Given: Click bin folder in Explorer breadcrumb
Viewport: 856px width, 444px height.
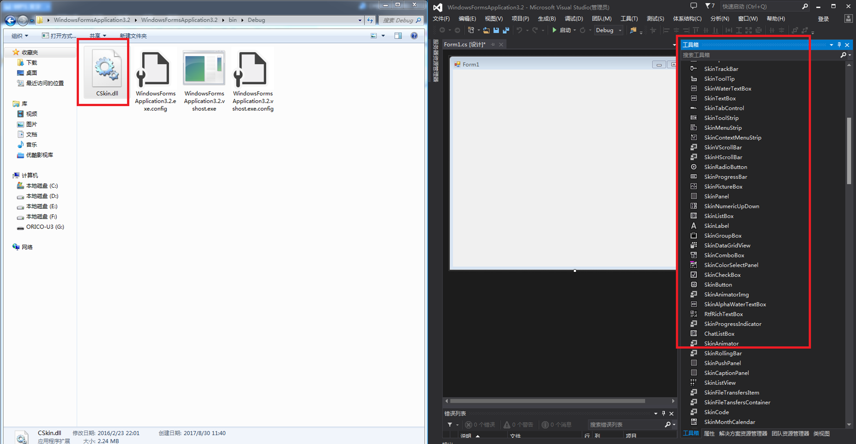Looking at the screenshot, I should point(233,20).
